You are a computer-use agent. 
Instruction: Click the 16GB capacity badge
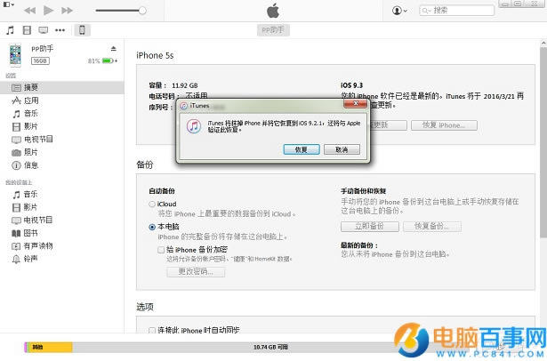coord(40,61)
